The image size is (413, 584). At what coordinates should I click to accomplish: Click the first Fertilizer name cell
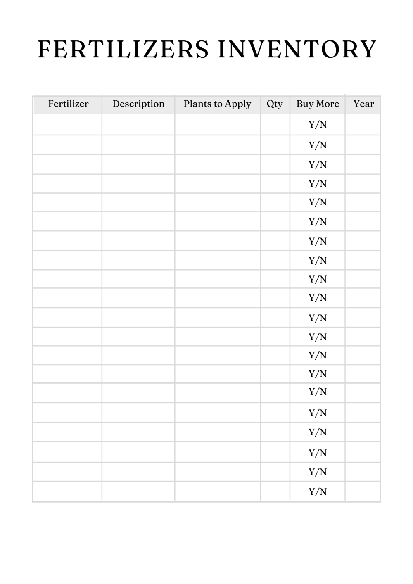[x=67, y=125]
